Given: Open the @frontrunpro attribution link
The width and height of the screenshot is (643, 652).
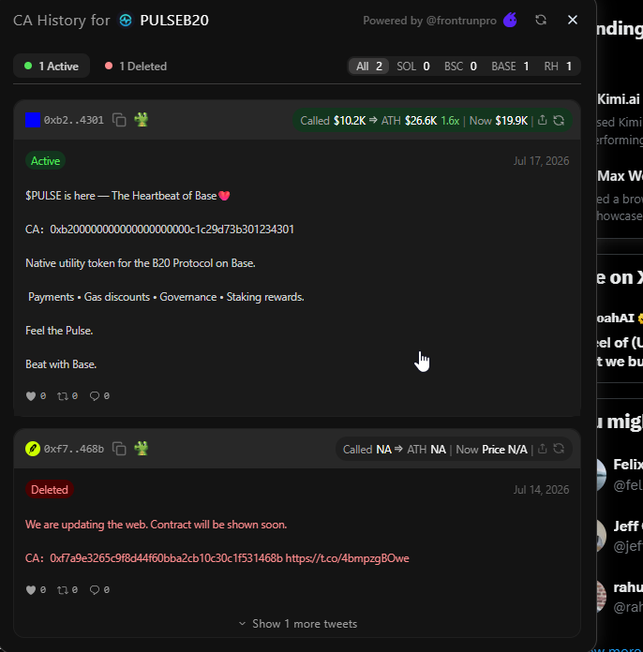Looking at the screenshot, I should [461, 21].
